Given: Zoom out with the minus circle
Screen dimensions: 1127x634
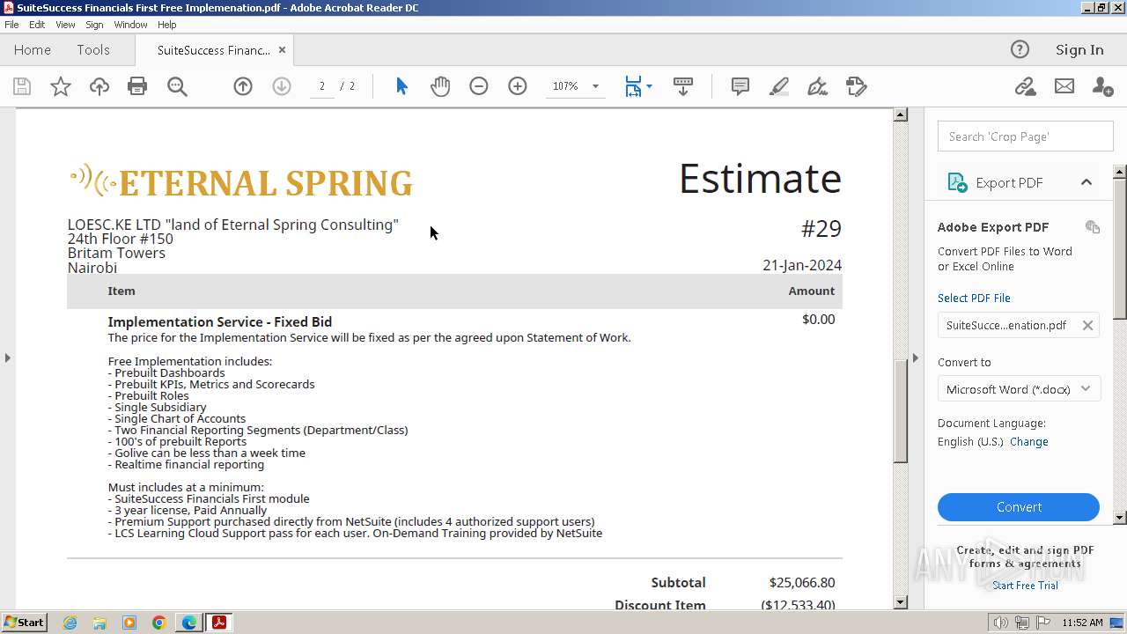Looking at the screenshot, I should tap(479, 86).
